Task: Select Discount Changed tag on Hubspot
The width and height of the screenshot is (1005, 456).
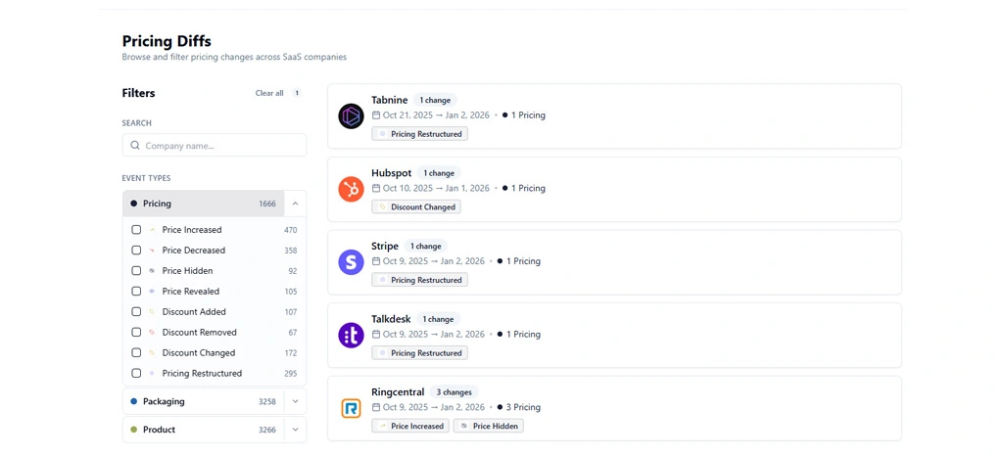Action: (416, 207)
